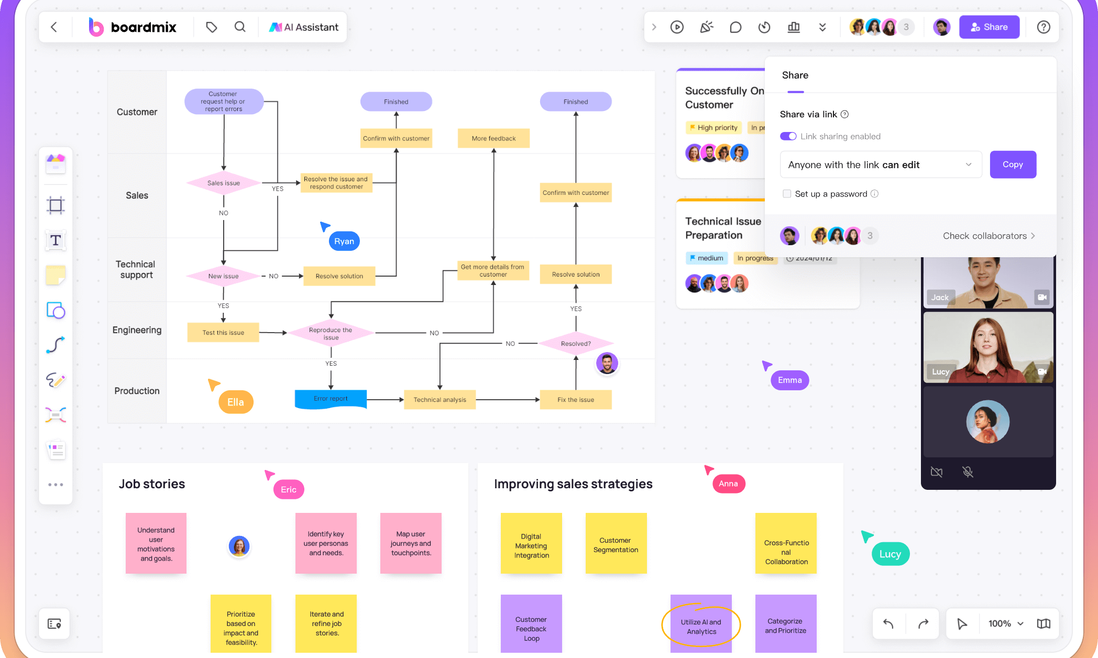Check the Set up a password option

pos(787,193)
